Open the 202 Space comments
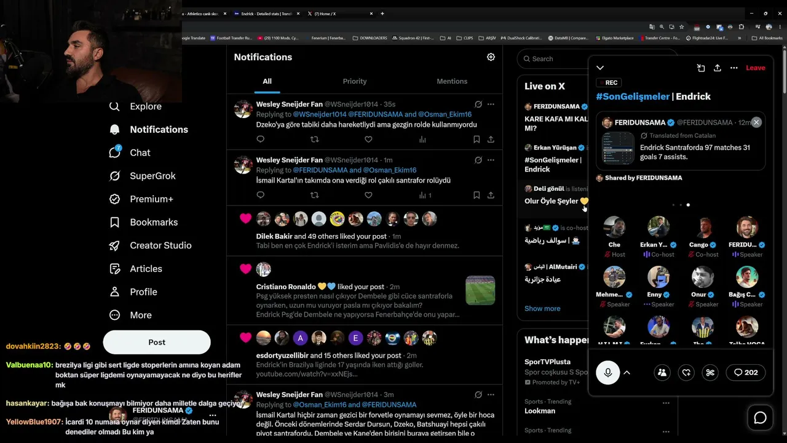The image size is (787, 443). coord(746,372)
